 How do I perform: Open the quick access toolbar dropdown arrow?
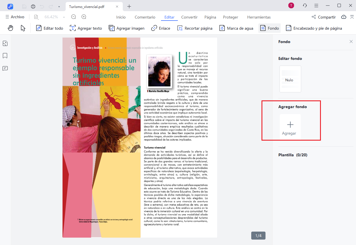coord(59,6)
